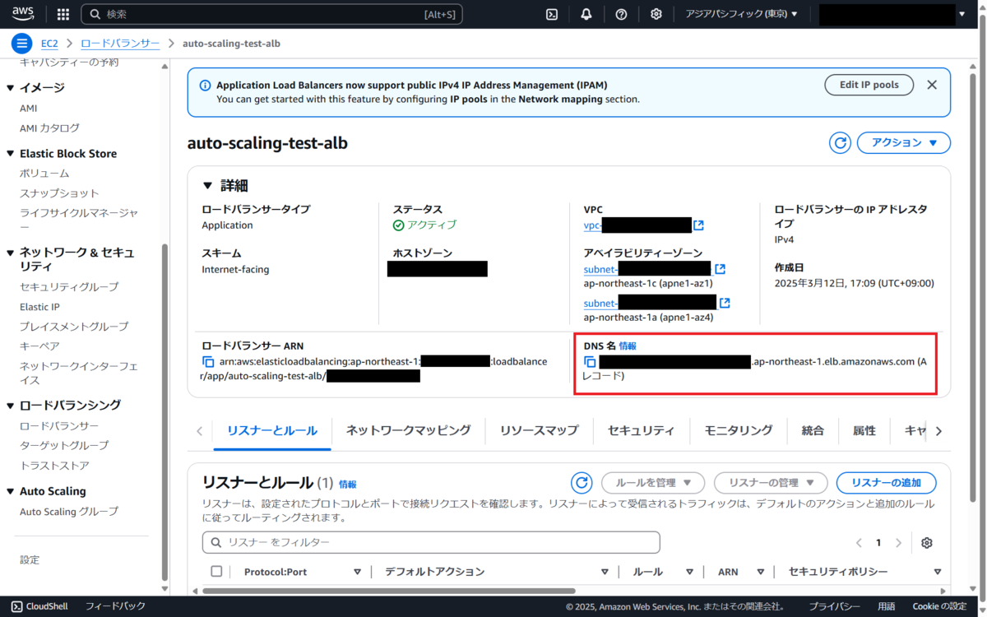The height and width of the screenshot is (617, 987).
Task: Open external link for ap-northeast-1a subnet
Action: click(x=724, y=303)
